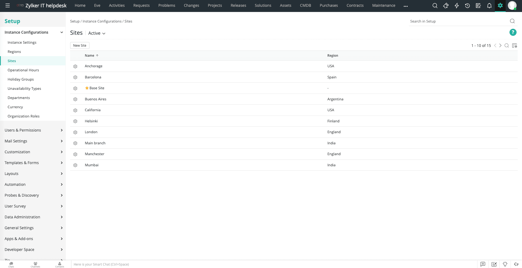Screen dimensions: 522x268
Task: Open the Active filter dropdown
Action: tap(97, 33)
